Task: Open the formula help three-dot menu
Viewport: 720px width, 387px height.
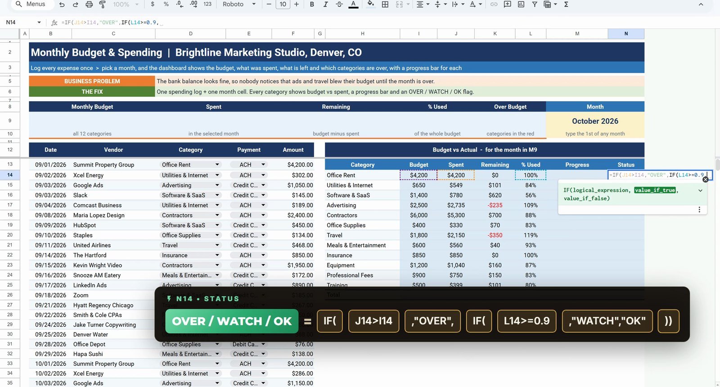Action: pyautogui.click(x=699, y=210)
